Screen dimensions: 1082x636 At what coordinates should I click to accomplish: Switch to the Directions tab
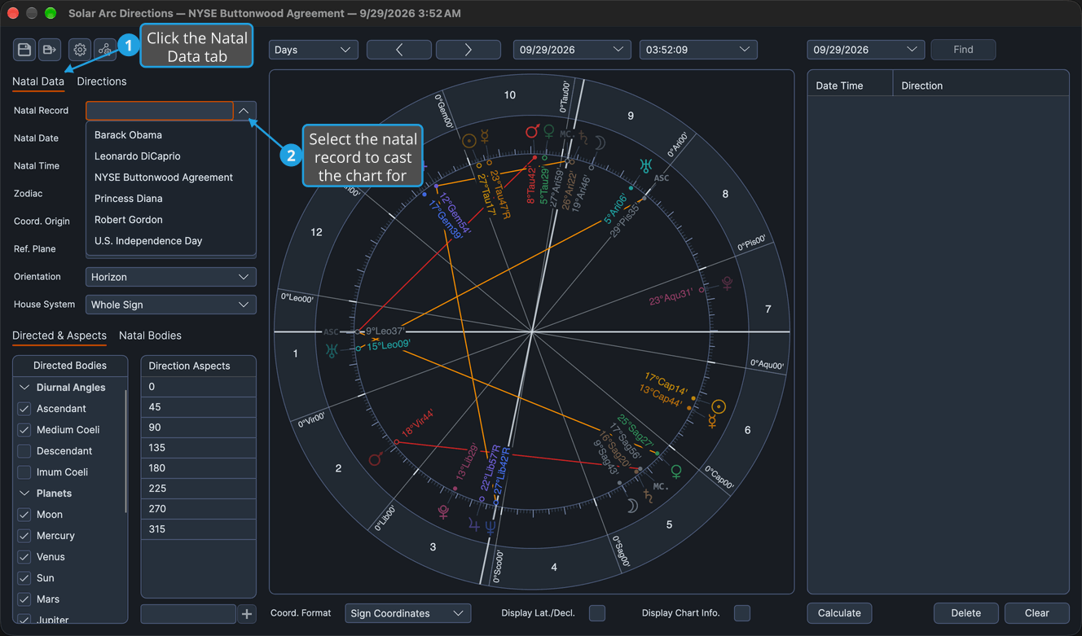point(102,81)
